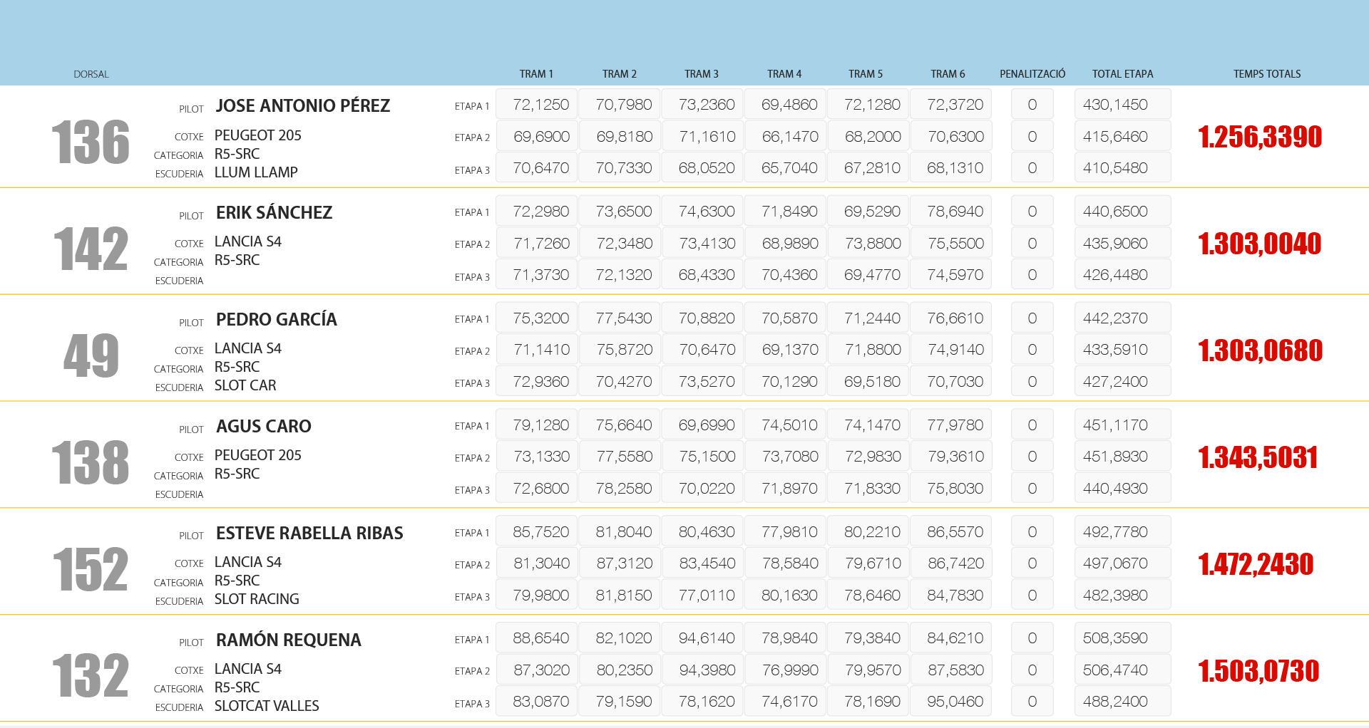The height and width of the screenshot is (728, 1369).
Task: Click Erik Sánchez's total time 1.303,0040
Action: 1259,244
